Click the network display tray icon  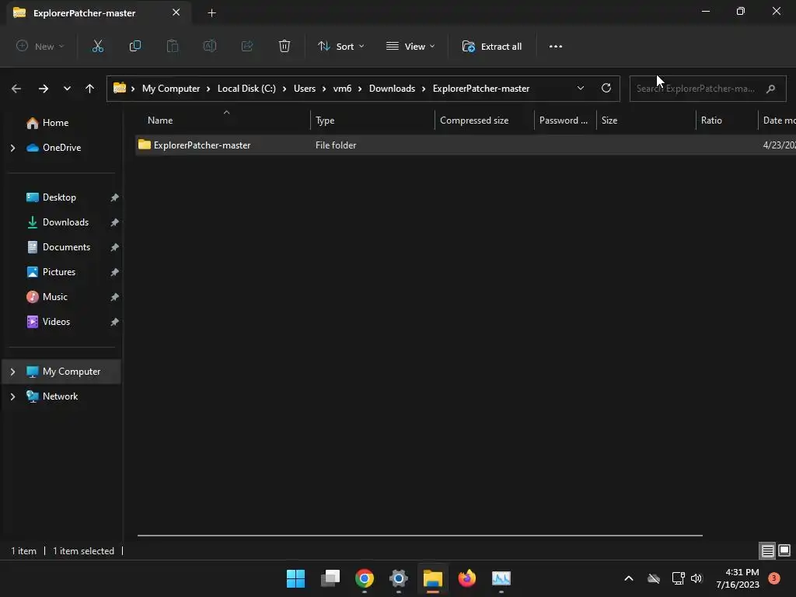[678, 578]
